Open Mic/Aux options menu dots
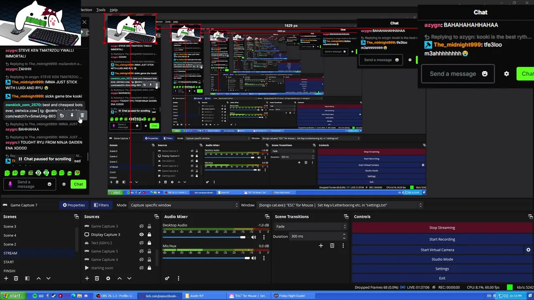 click(x=264, y=258)
